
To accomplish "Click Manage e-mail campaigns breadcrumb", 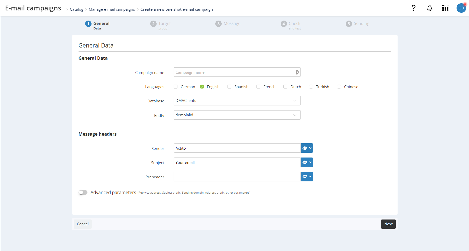I will (x=112, y=9).
